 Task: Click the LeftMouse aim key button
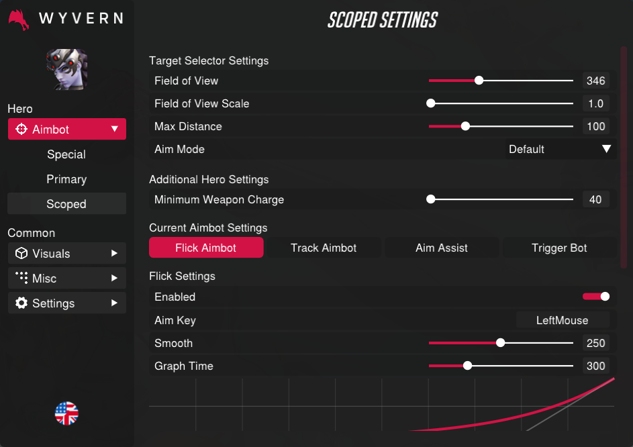coord(563,320)
